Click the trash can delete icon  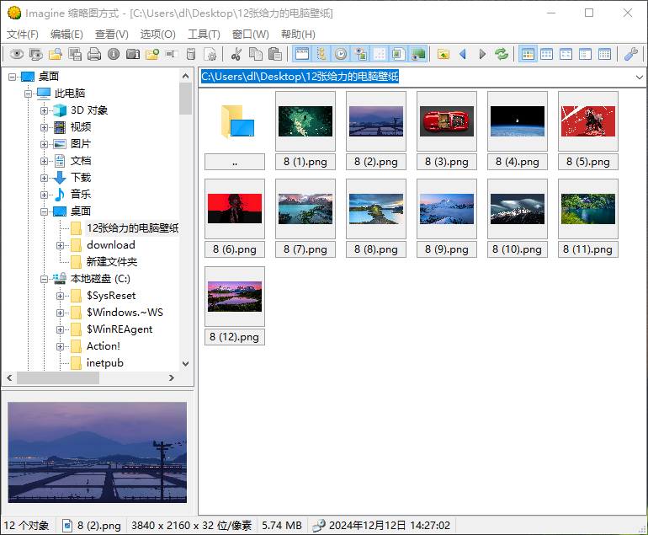[191, 54]
